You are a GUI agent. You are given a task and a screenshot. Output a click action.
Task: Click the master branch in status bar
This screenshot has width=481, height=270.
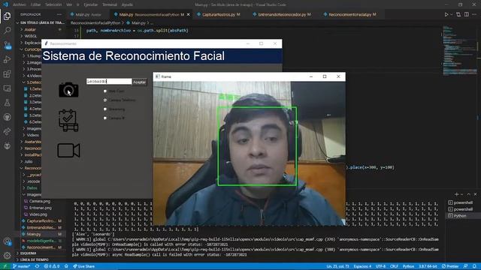[x=21, y=266]
